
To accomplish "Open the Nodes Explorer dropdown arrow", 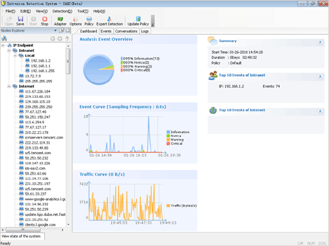I will [55, 30].
